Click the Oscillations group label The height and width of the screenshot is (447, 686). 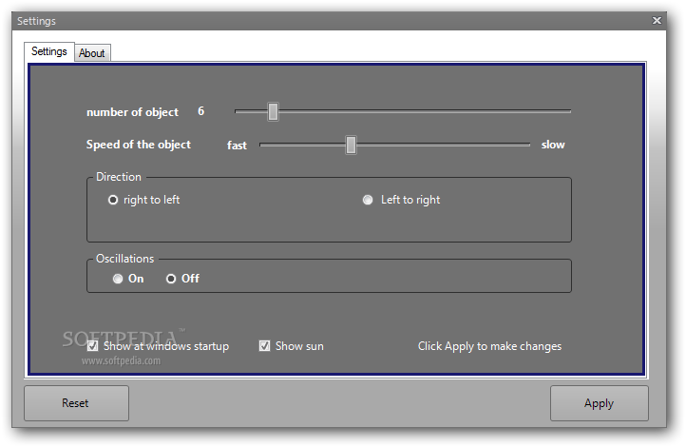tap(125, 259)
